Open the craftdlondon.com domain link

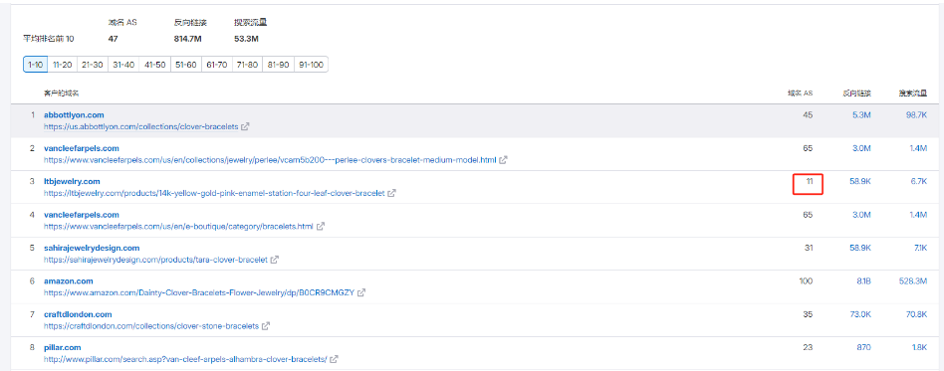pos(78,314)
